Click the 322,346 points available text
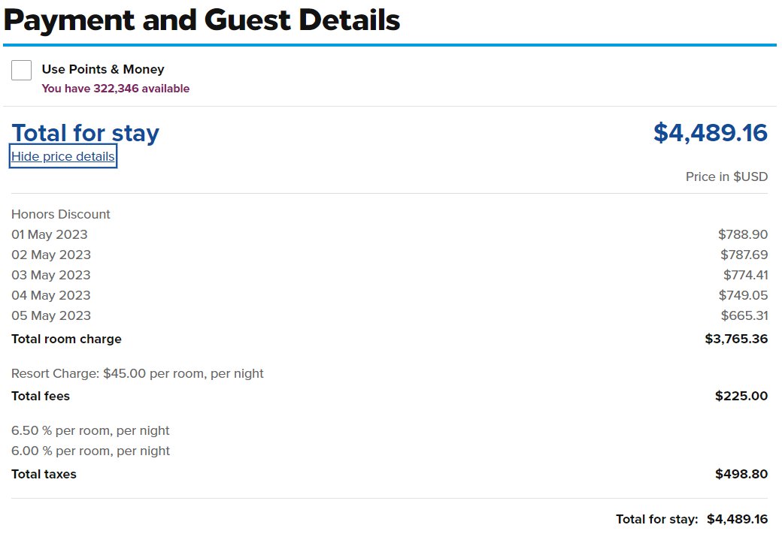Image resolution: width=782 pixels, height=537 pixels. [115, 89]
